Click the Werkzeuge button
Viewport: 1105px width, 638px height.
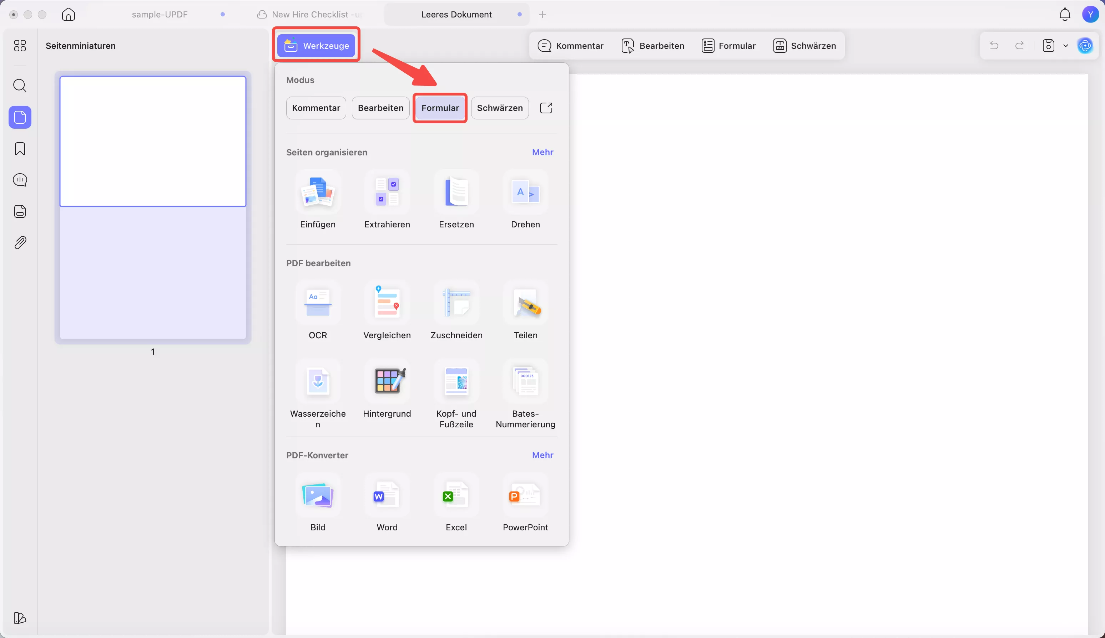tap(316, 46)
